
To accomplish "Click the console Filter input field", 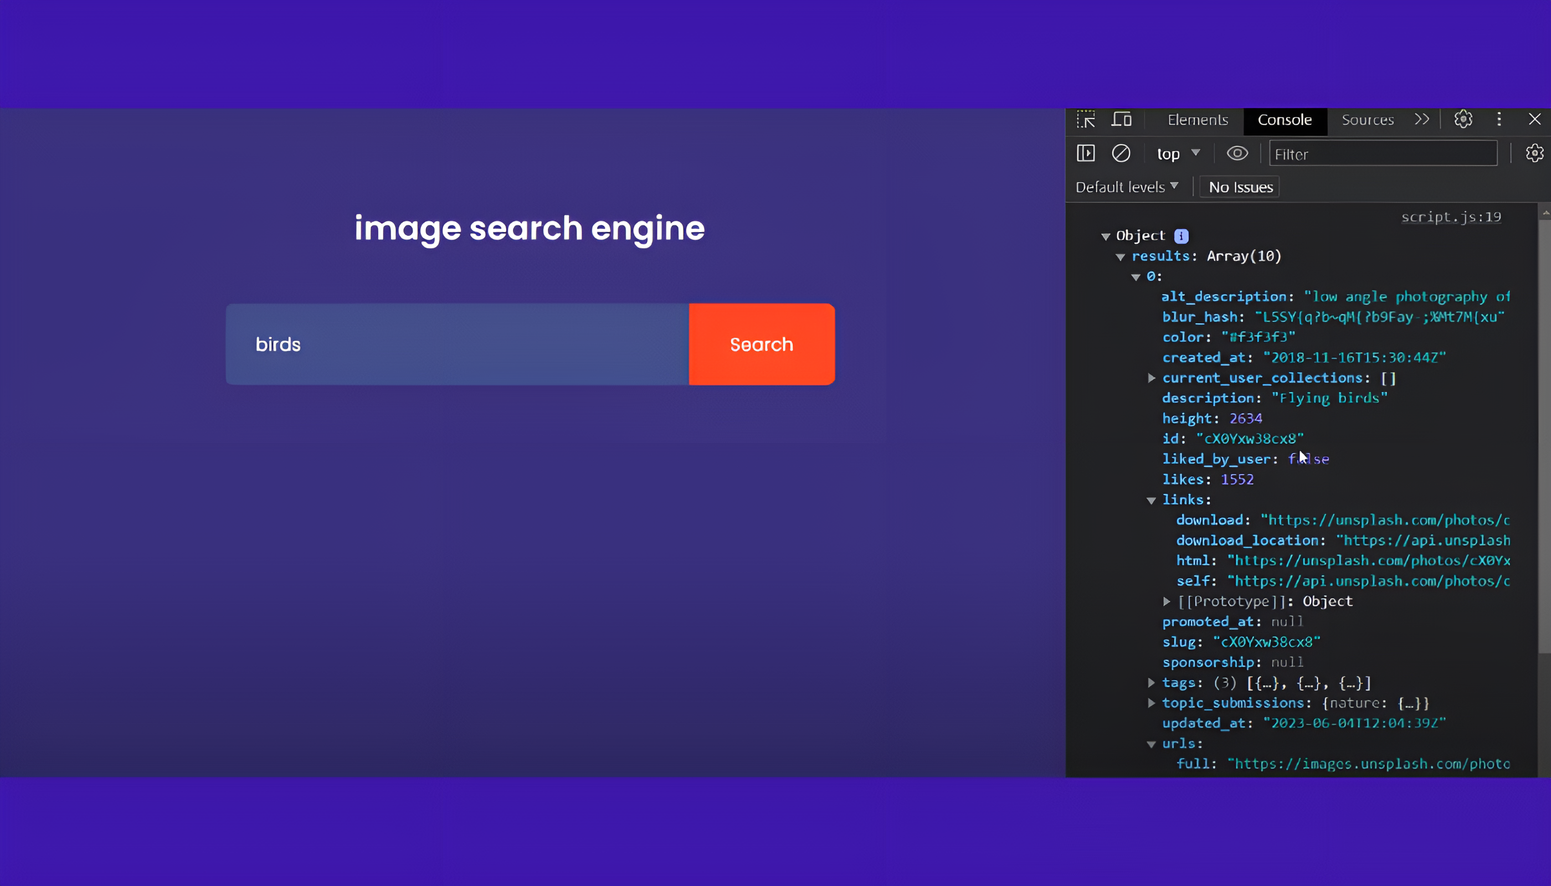I will 1382,153.
